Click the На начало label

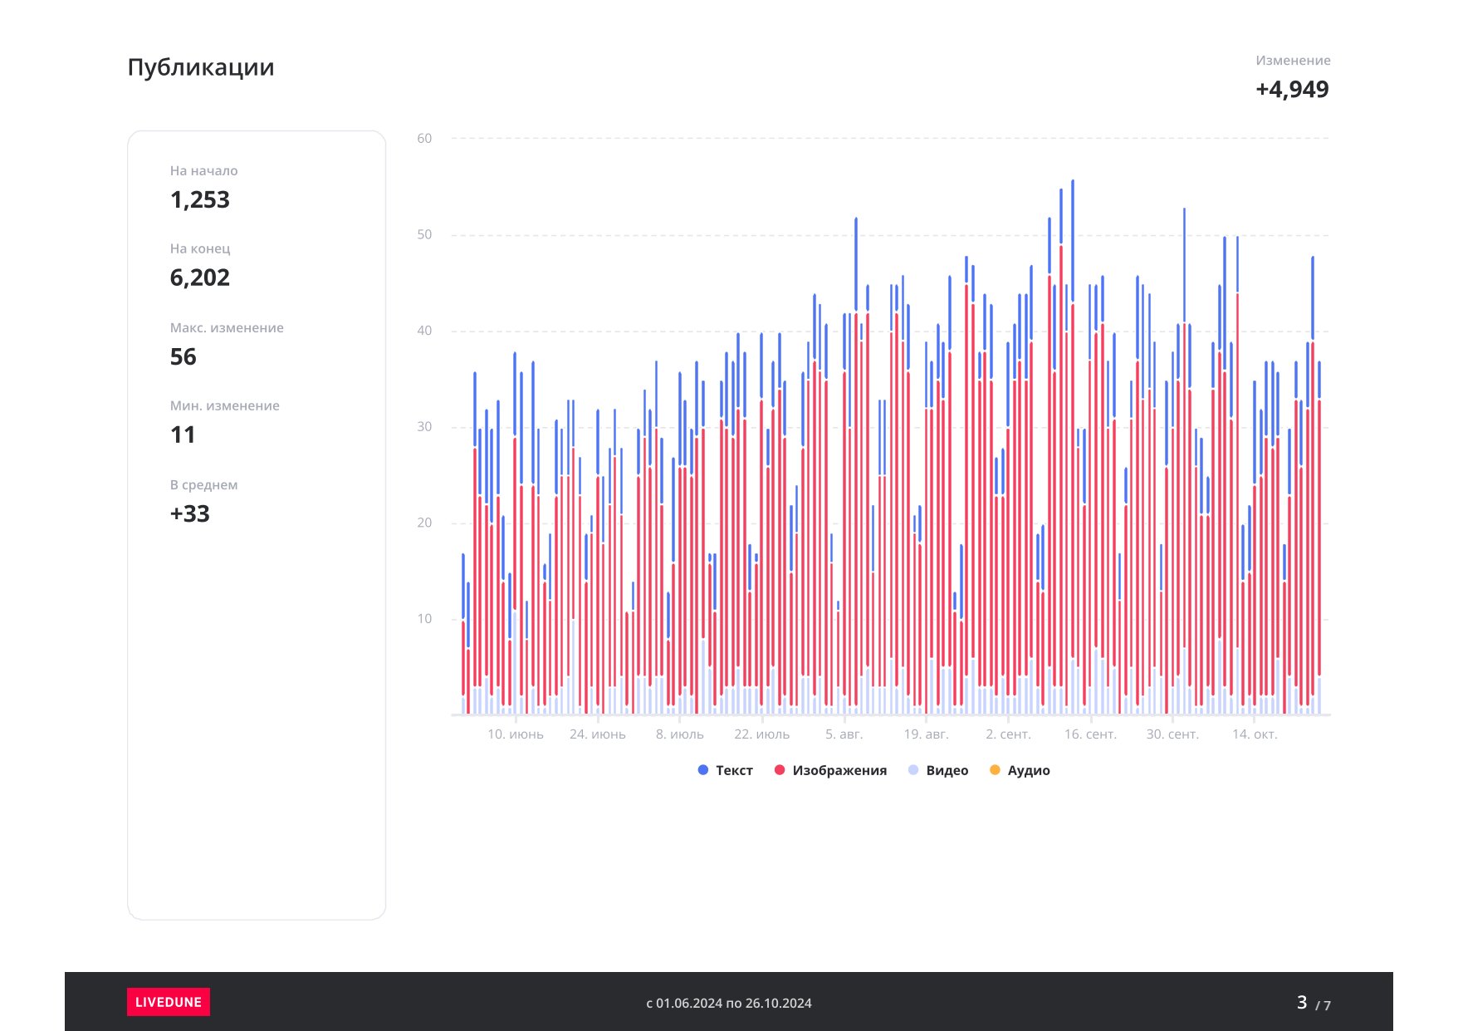pyautogui.click(x=204, y=171)
